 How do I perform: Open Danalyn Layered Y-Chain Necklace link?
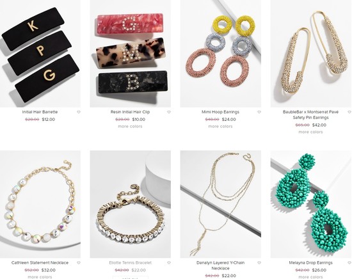tap(220, 266)
